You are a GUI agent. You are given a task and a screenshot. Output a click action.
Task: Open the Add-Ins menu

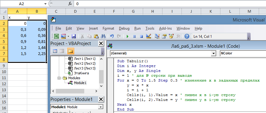tap(165, 28)
